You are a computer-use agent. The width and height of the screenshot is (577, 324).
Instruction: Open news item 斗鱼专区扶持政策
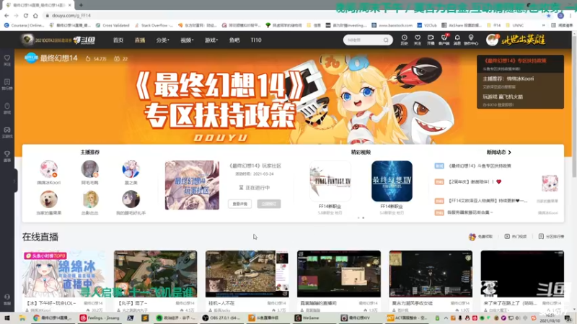[480, 166]
